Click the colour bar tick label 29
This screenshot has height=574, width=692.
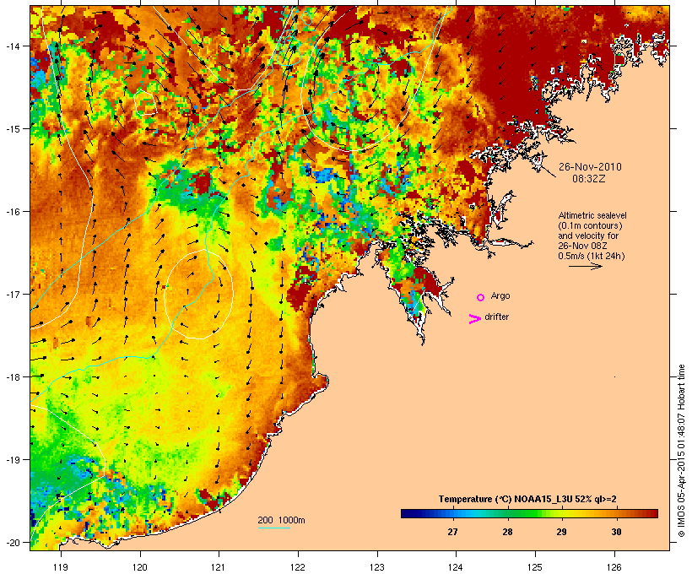[561, 532]
